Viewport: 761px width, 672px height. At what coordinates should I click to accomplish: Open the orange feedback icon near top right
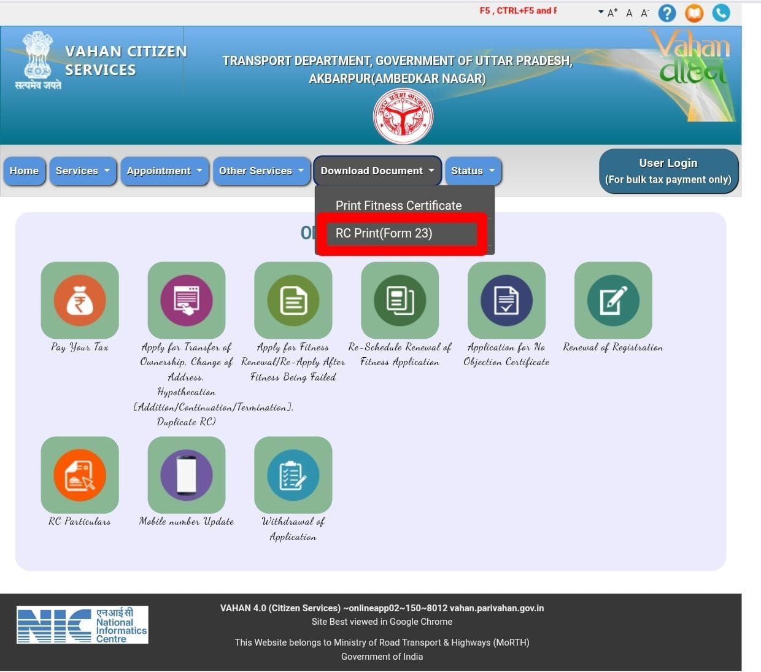693,12
